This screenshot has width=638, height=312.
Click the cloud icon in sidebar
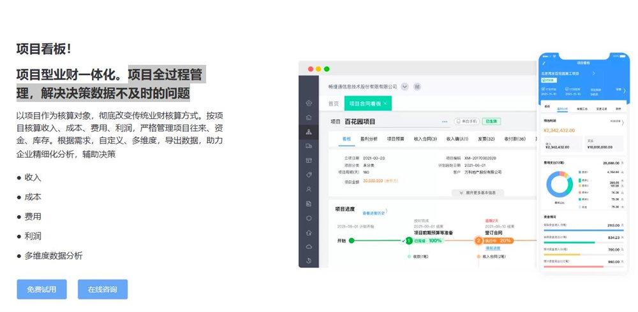(309, 246)
